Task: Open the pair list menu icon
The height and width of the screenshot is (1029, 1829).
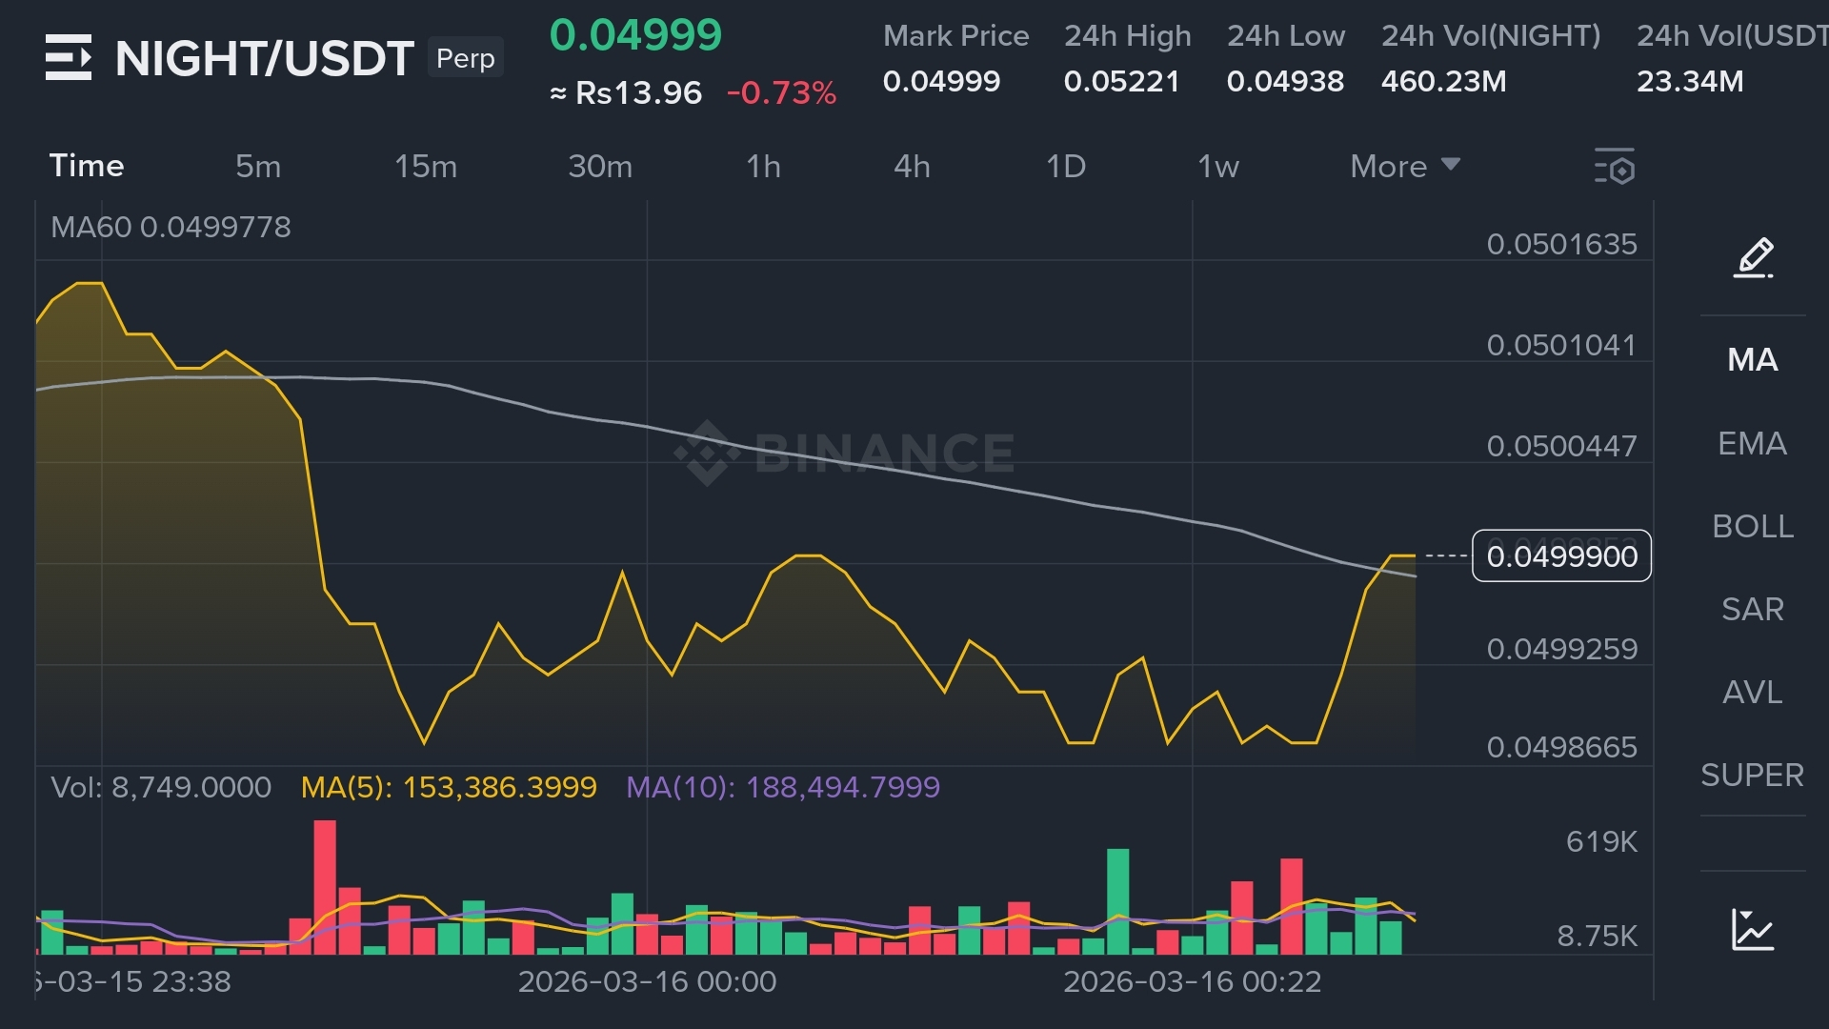Action: click(x=69, y=57)
